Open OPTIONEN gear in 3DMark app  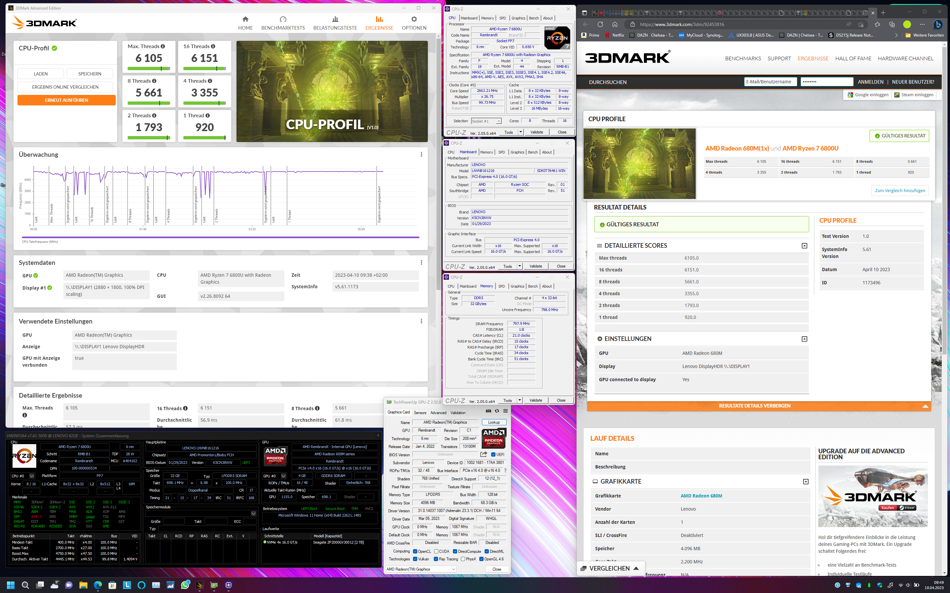(x=414, y=23)
